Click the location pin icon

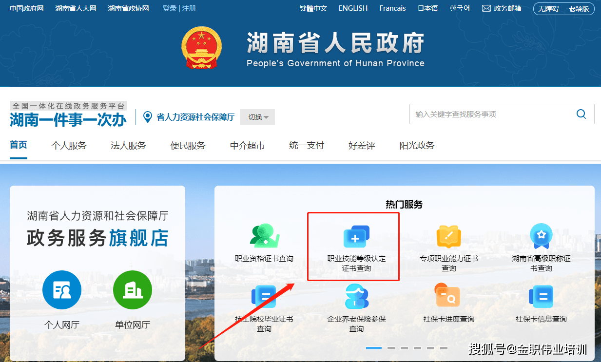click(147, 117)
